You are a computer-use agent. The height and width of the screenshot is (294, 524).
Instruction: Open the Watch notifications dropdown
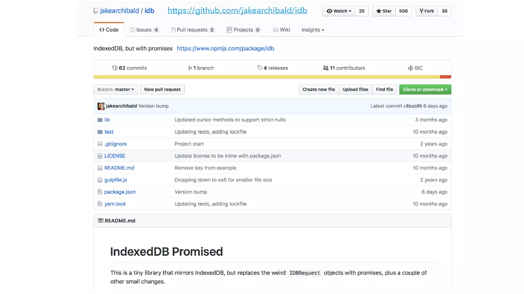(x=339, y=11)
